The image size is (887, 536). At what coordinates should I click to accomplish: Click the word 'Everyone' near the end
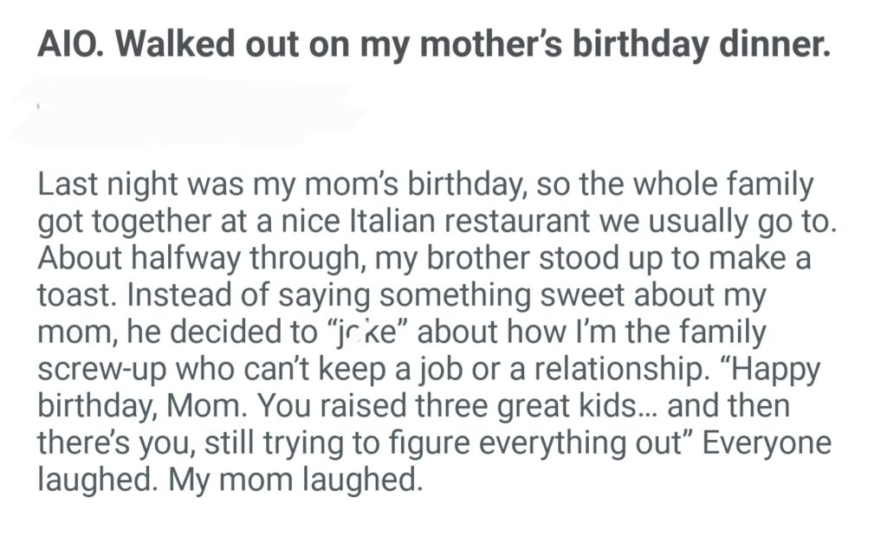pyautogui.click(x=766, y=442)
